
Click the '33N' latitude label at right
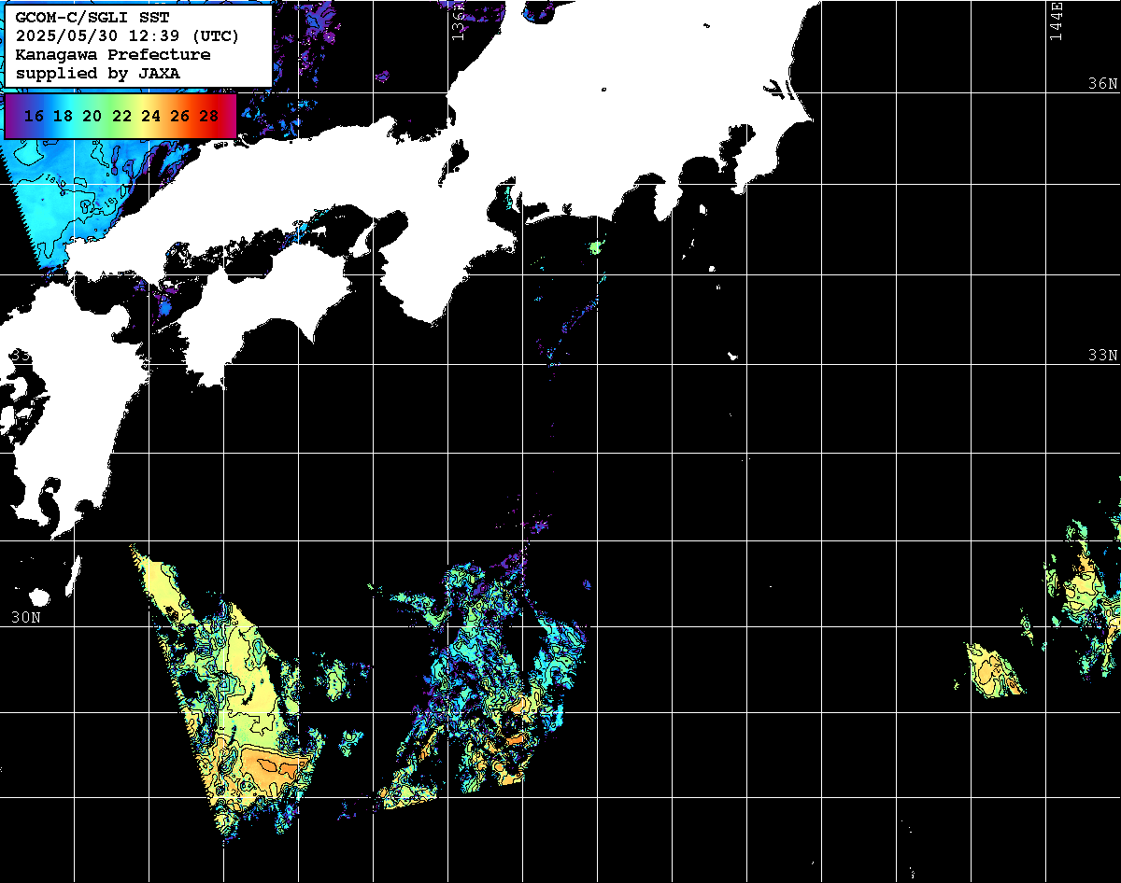coord(1103,355)
